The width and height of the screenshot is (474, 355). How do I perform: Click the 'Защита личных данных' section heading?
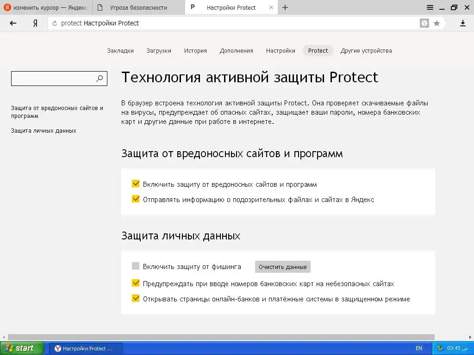(x=181, y=236)
